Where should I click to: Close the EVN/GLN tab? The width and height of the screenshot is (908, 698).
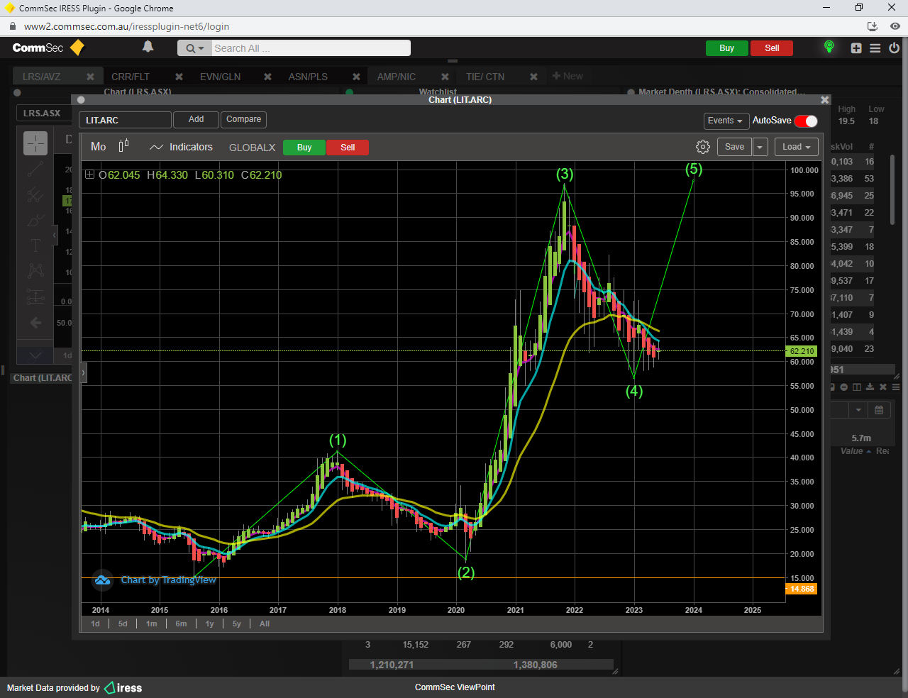pos(267,77)
